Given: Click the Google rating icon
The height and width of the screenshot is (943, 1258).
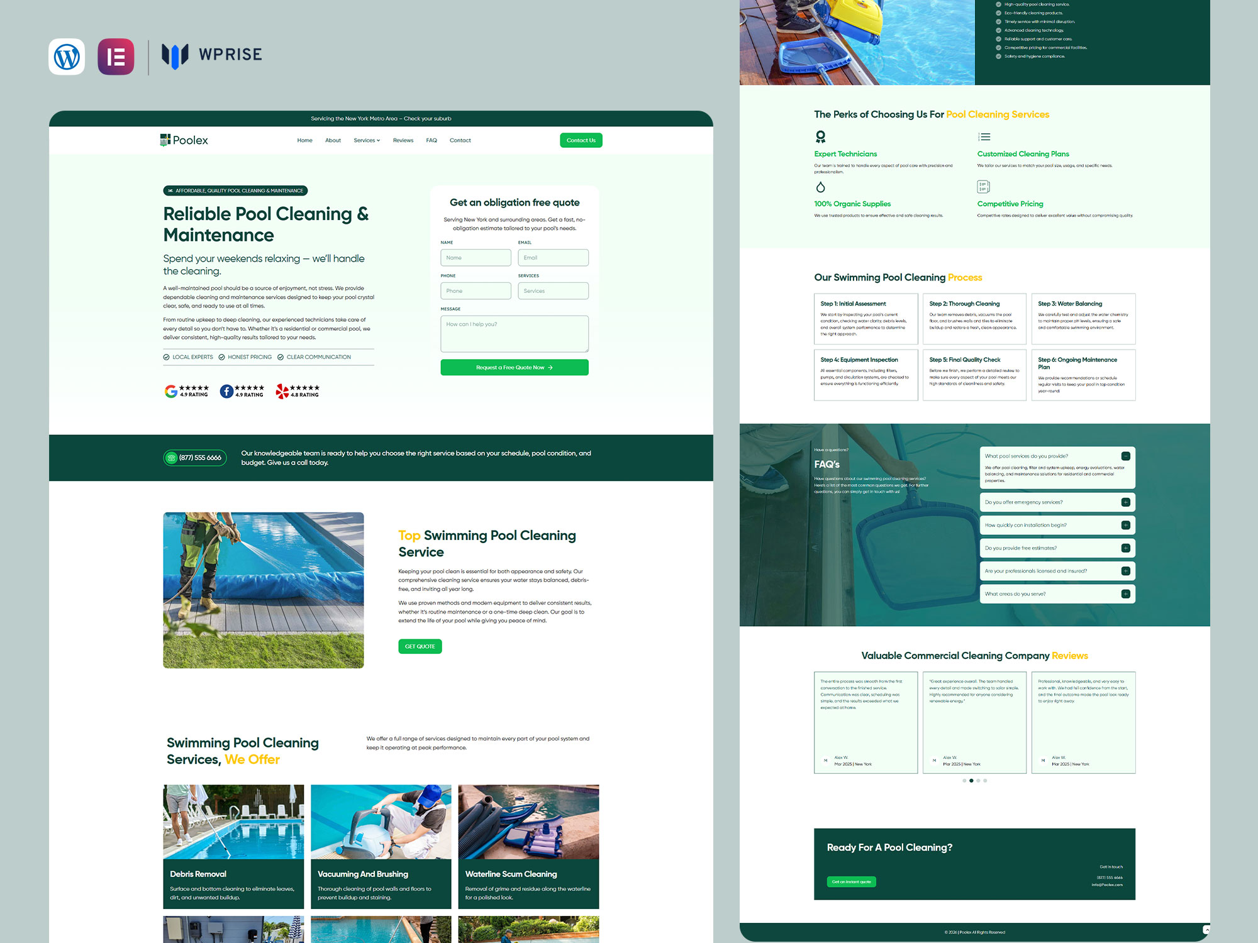Looking at the screenshot, I should [171, 392].
